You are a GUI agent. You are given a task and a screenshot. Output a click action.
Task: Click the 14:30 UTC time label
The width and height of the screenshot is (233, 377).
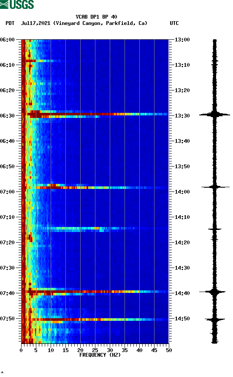pyautogui.click(x=182, y=268)
